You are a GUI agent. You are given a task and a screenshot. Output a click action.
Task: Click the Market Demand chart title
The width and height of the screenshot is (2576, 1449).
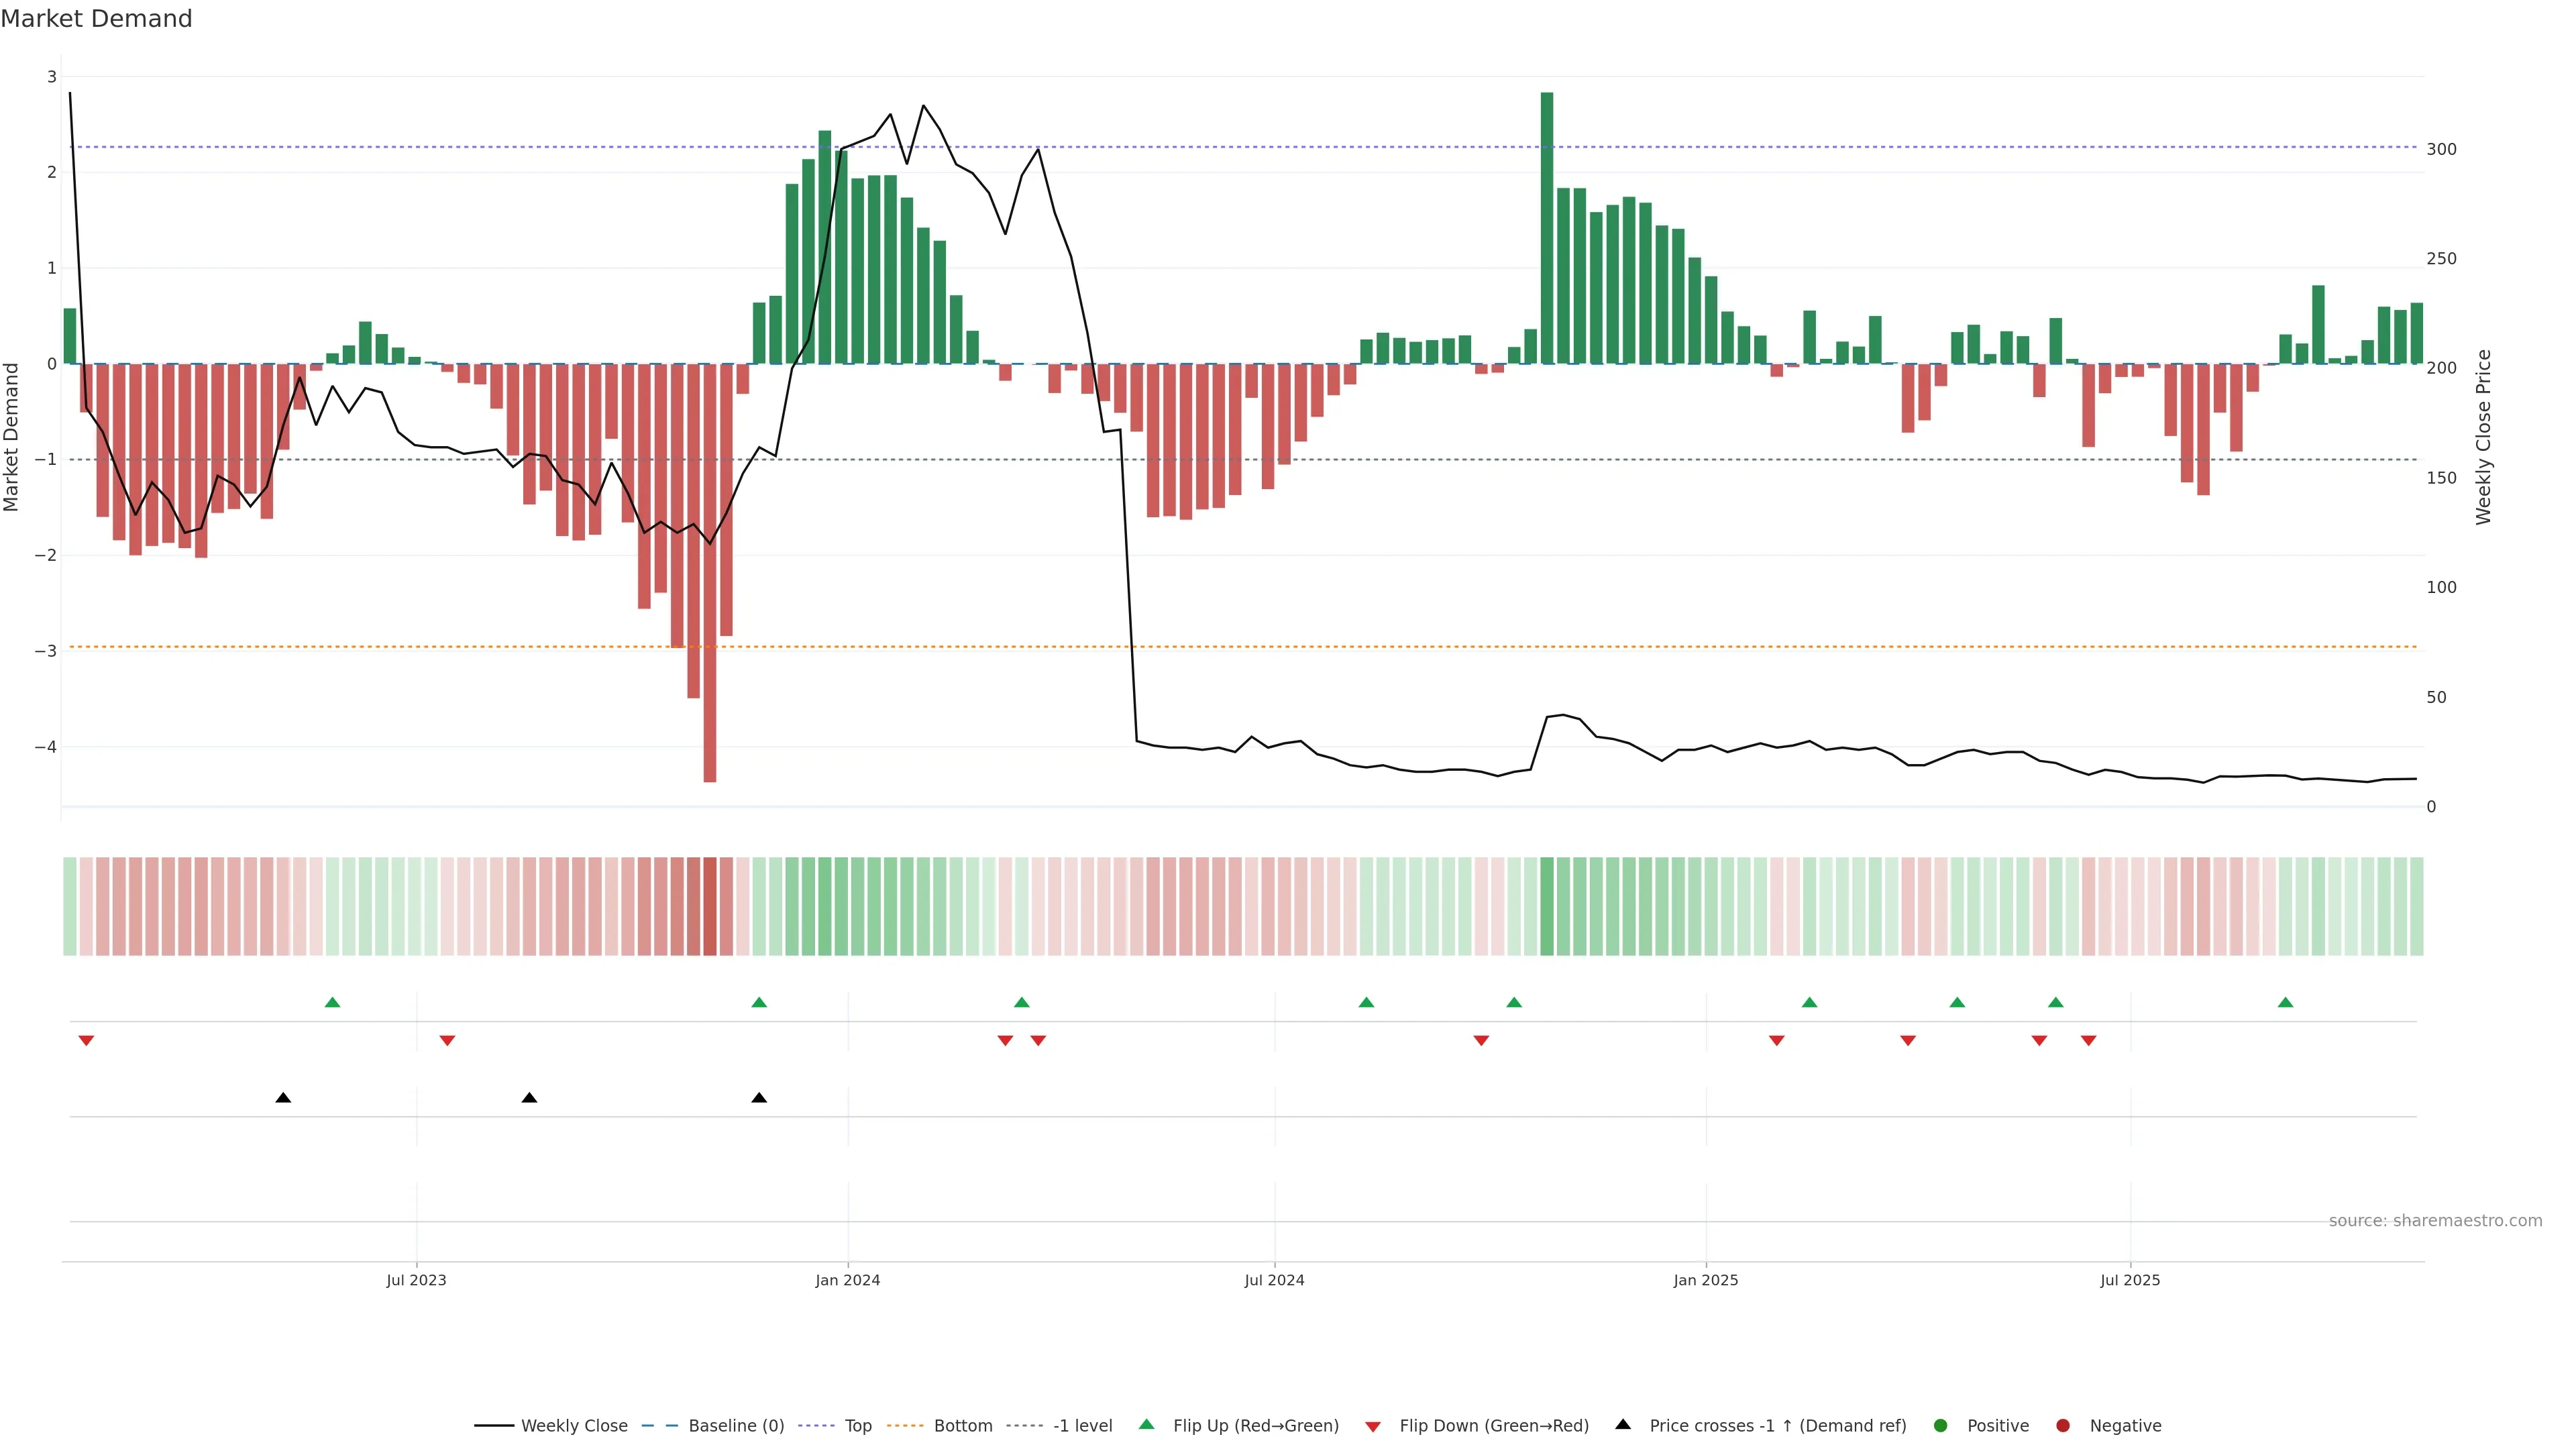96,19
